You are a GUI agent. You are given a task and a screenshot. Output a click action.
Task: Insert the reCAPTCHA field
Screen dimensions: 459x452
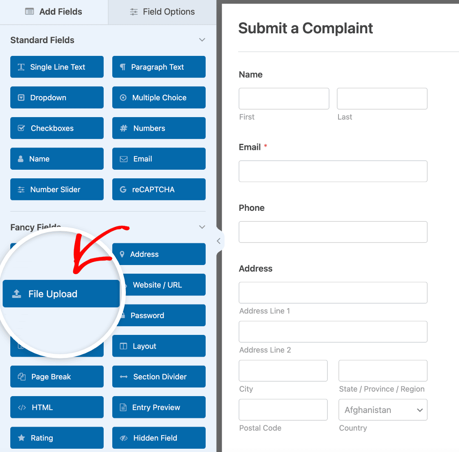[159, 189]
